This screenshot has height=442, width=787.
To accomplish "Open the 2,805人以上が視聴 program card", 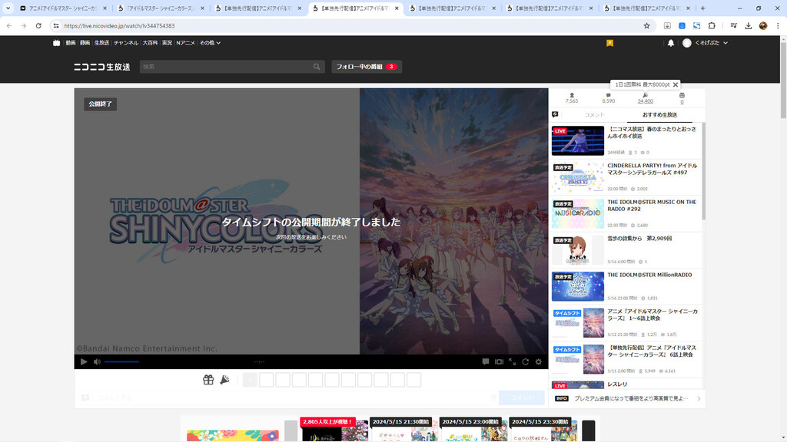I will pyautogui.click(x=334, y=429).
